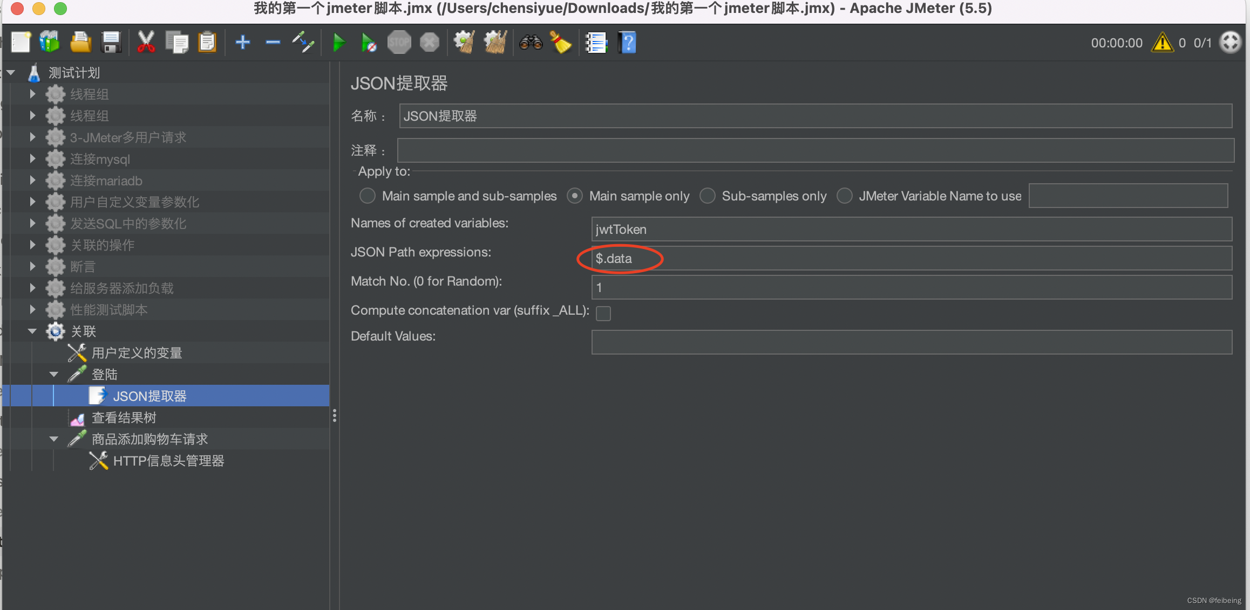Expand the 3-JMeter多用户请求 node
1250x610 pixels.
pos(32,137)
